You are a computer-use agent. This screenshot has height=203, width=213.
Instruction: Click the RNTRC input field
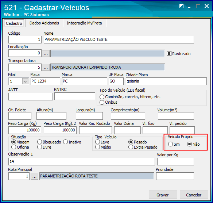point(75,96)
